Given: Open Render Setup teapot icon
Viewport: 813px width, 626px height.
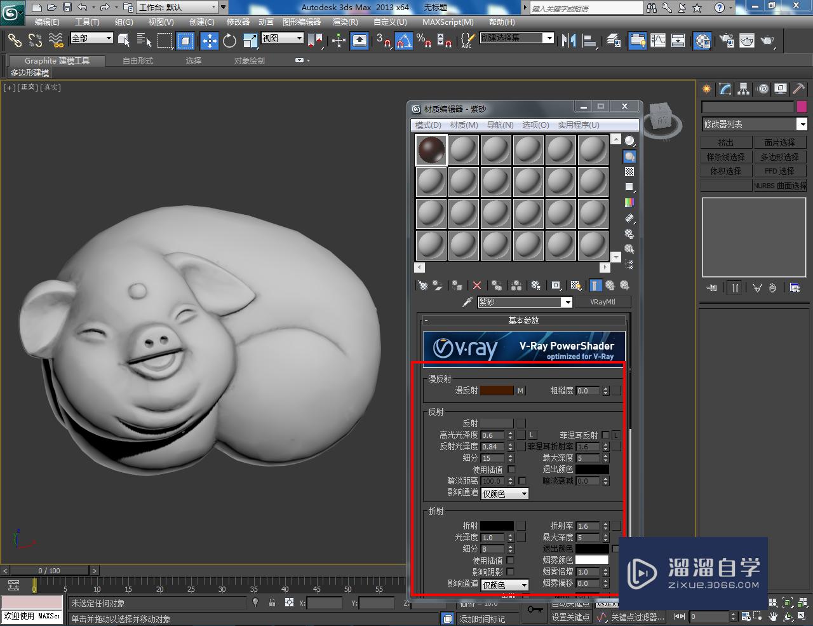Looking at the screenshot, I should click(x=727, y=41).
